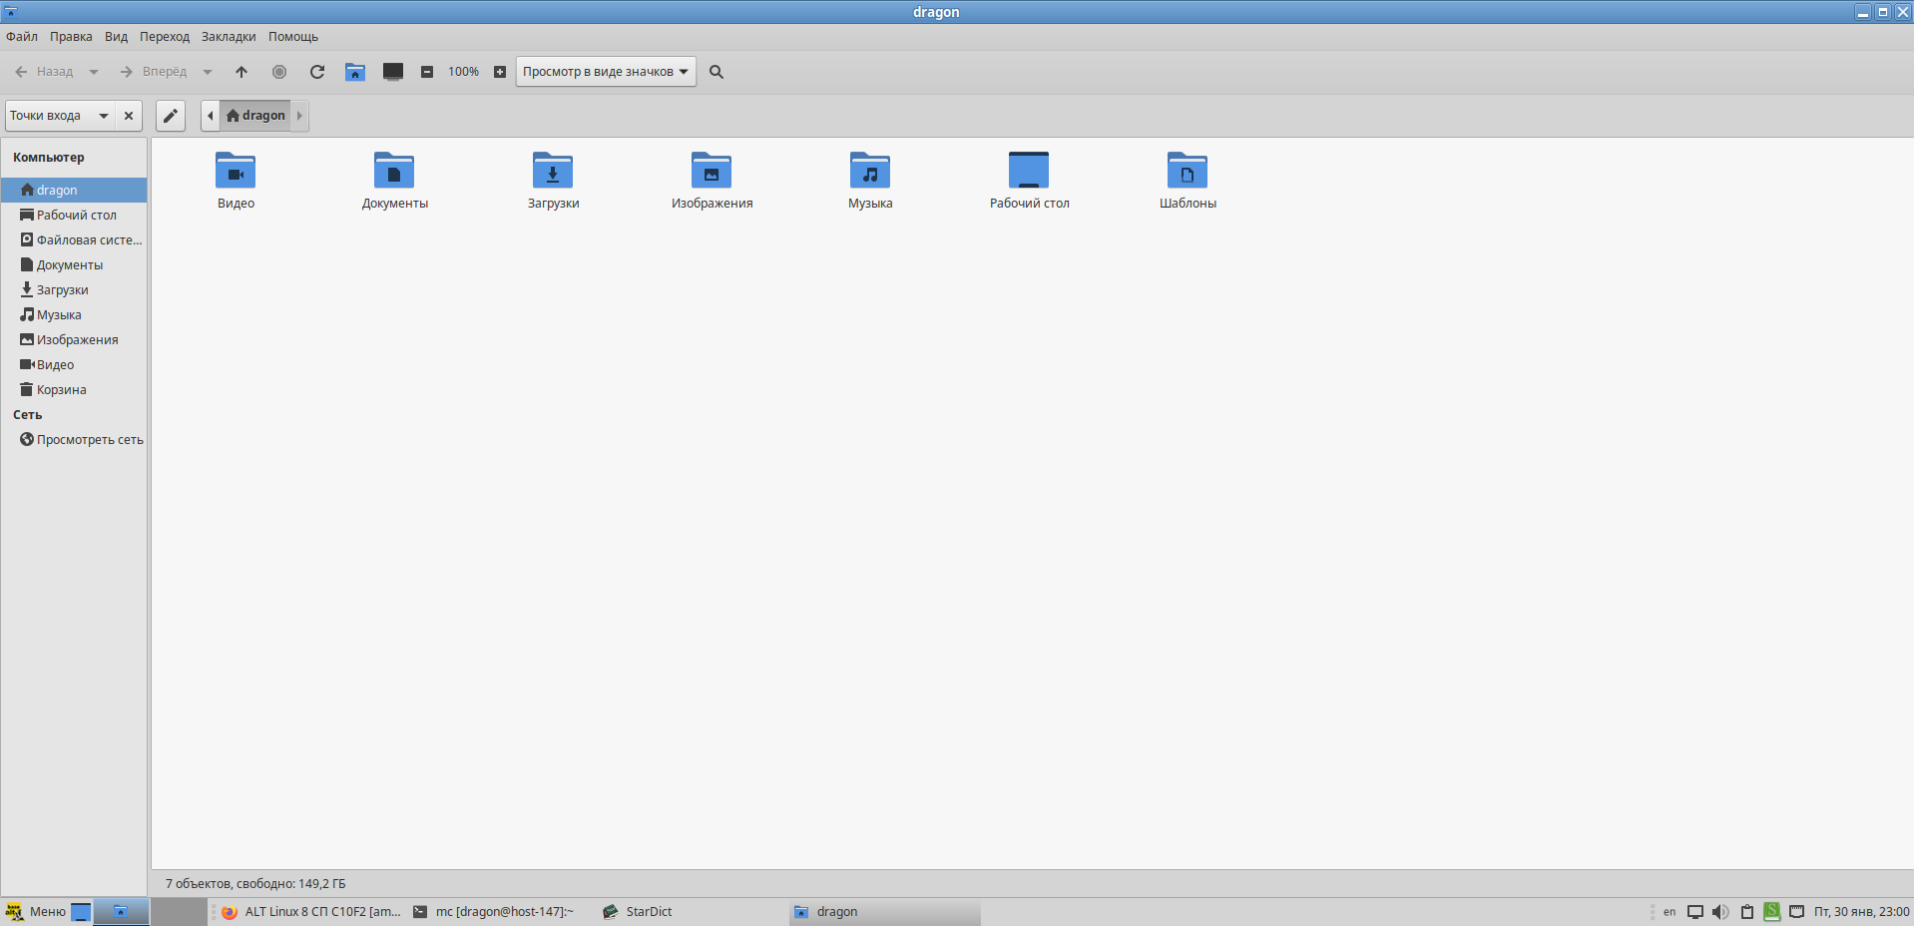Click the volume icon in system tray
1914x926 pixels.
(1720, 911)
